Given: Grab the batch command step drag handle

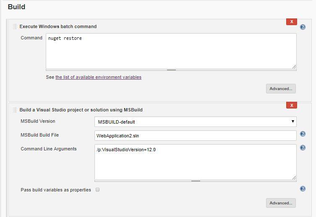Looking at the screenshot, I should click(15, 26).
